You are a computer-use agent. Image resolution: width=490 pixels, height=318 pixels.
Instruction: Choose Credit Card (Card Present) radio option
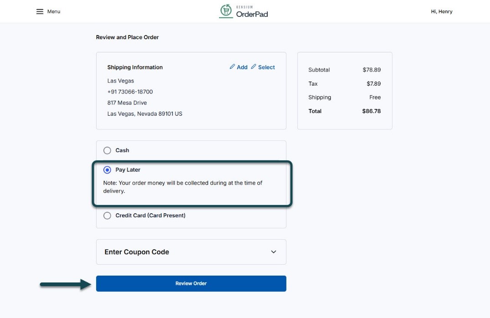pos(107,215)
